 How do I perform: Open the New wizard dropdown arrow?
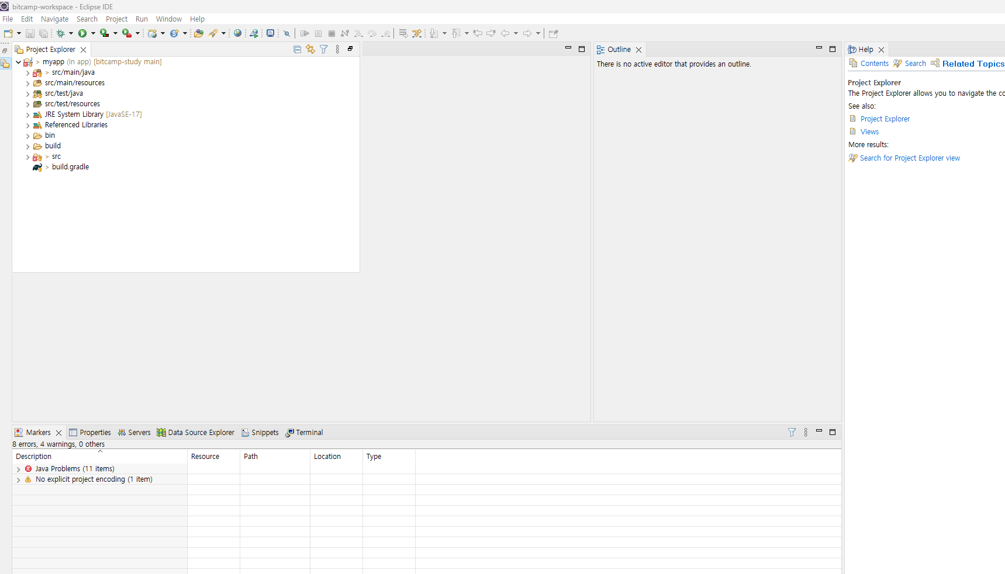[x=19, y=33]
